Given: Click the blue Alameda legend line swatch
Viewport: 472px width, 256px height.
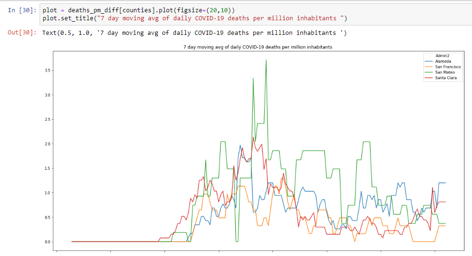Looking at the screenshot, I should 430,61.
